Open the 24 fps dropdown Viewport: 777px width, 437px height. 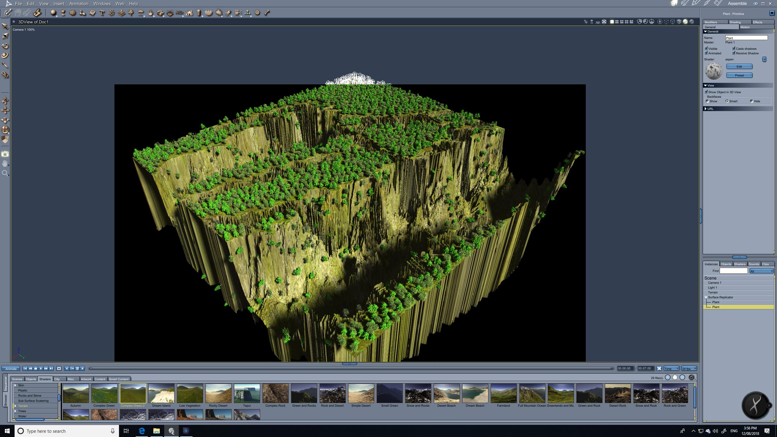689,368
